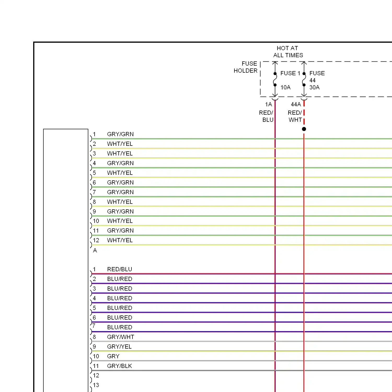Click the GRY/WHT wire label
Screen dimensions: 392x392
[120, 337]
